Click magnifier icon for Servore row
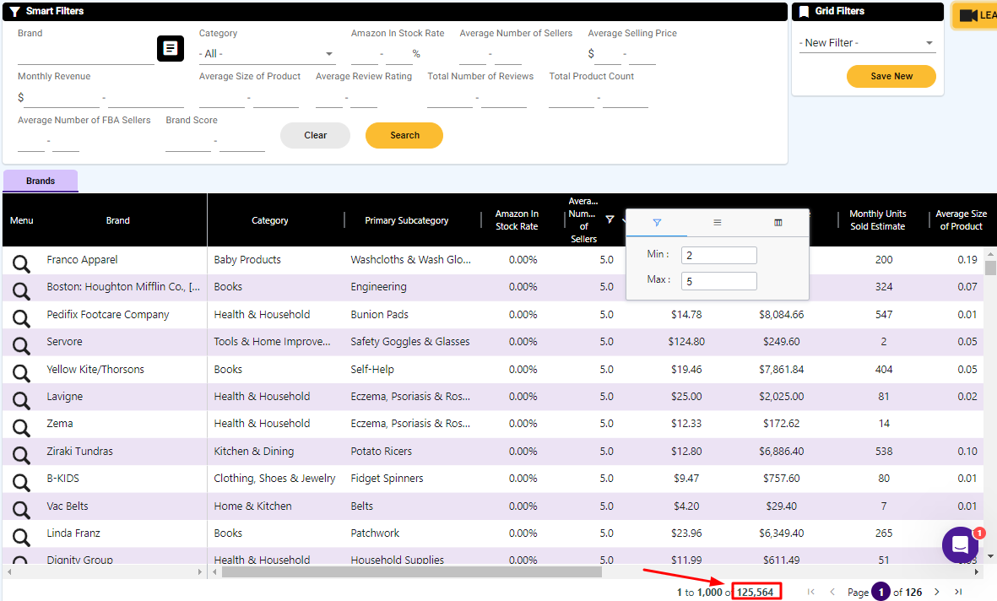Viewport: 997px width, 601px height. click(x=21, y=344)
